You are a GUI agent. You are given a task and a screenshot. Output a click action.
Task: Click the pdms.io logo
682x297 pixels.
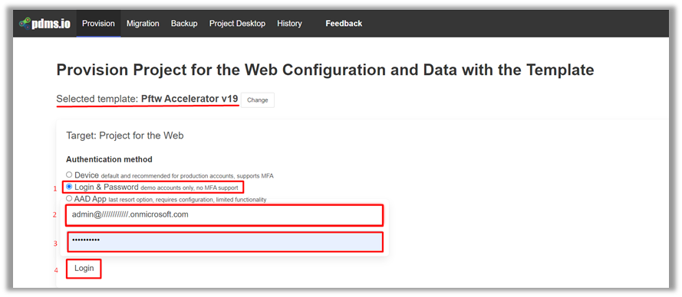pyautogui.click(x=44, y=24)
